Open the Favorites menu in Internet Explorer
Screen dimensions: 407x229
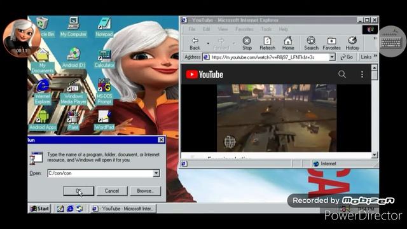pos(244,29)
